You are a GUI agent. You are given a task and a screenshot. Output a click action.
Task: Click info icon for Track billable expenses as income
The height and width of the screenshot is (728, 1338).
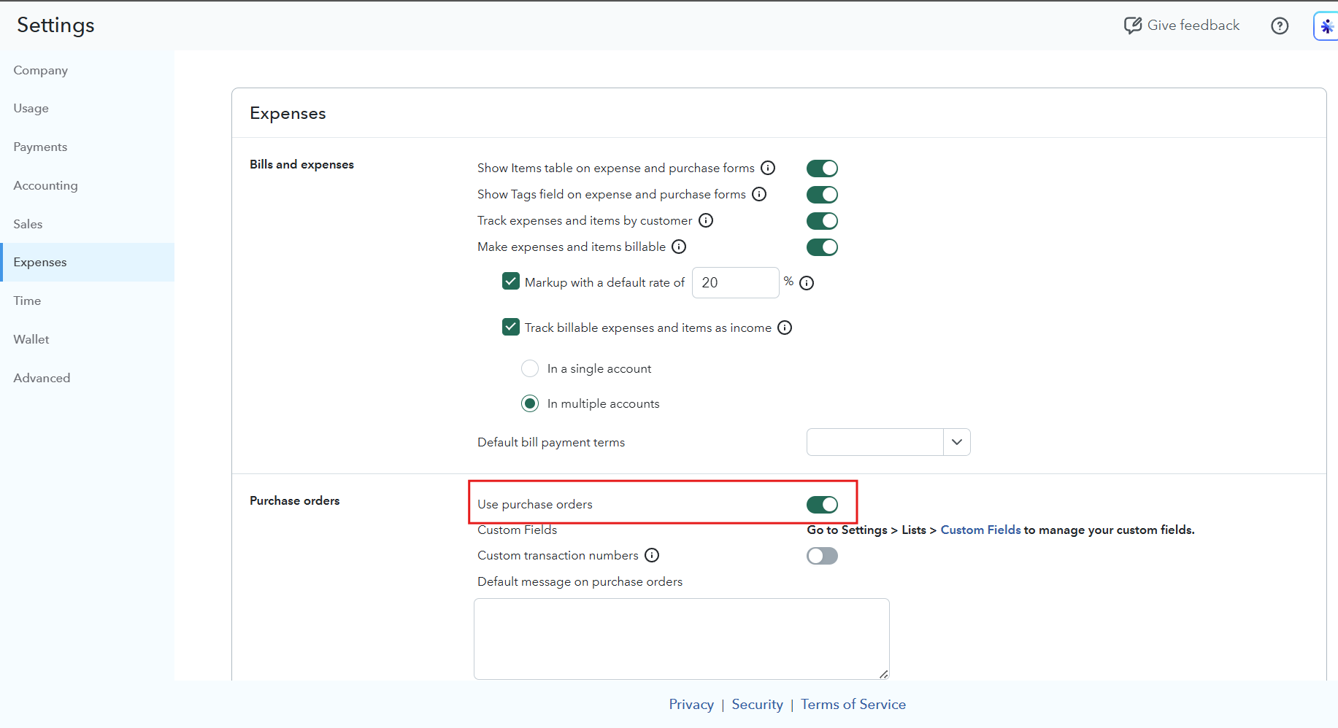pos(785,328)
